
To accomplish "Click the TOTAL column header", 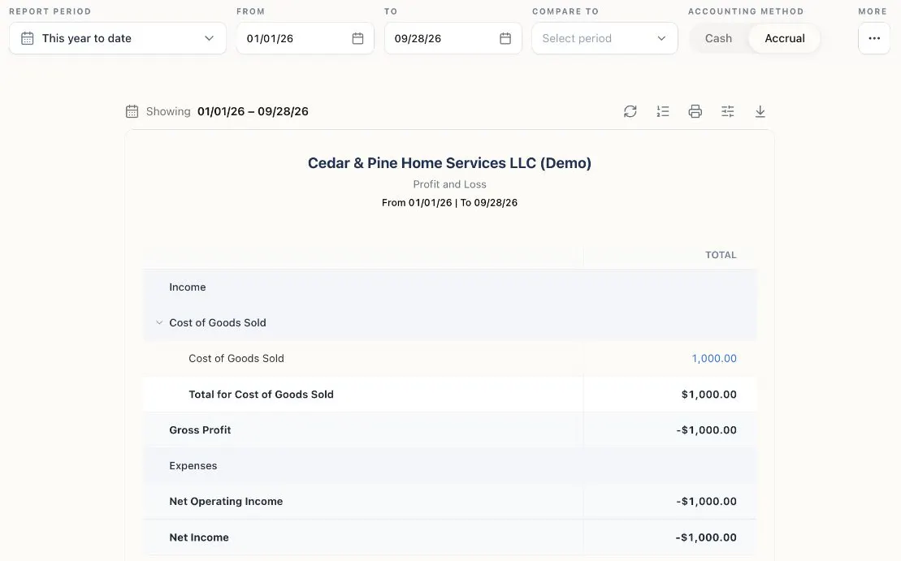I will (721, 255).
